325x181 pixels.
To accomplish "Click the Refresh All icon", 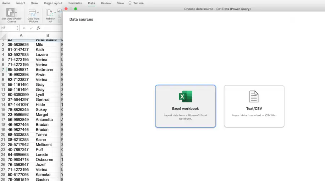I will pyautogui.click(x=50, y=13).
